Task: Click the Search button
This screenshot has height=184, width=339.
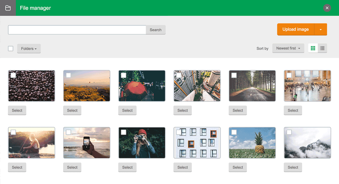Action: 155,30
